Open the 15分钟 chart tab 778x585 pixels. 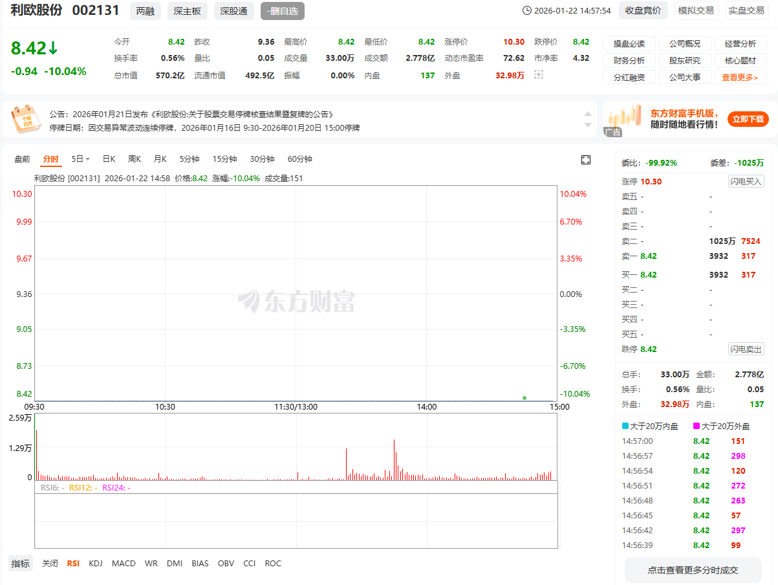tap(225, 159)
